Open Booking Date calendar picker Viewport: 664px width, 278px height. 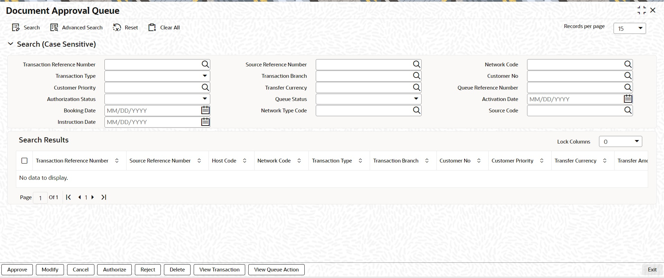pos(205,110)
